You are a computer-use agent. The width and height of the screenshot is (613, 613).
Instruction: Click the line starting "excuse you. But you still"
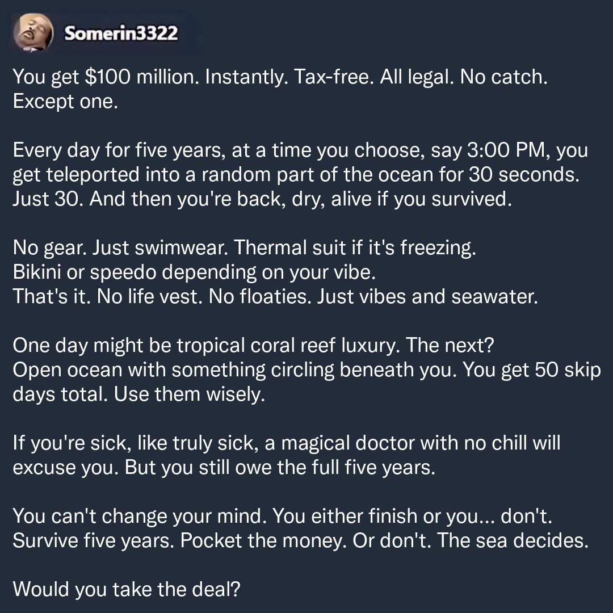(x=224, y=468)
